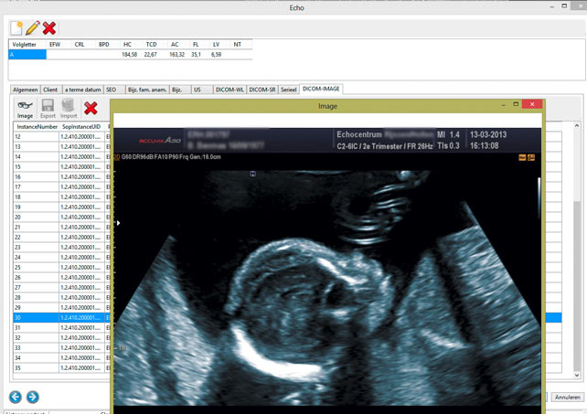Go to next with blue right arrow

point(33,397)
